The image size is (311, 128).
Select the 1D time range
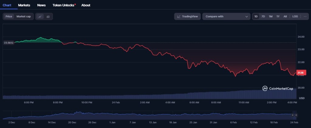pos(256,16)
